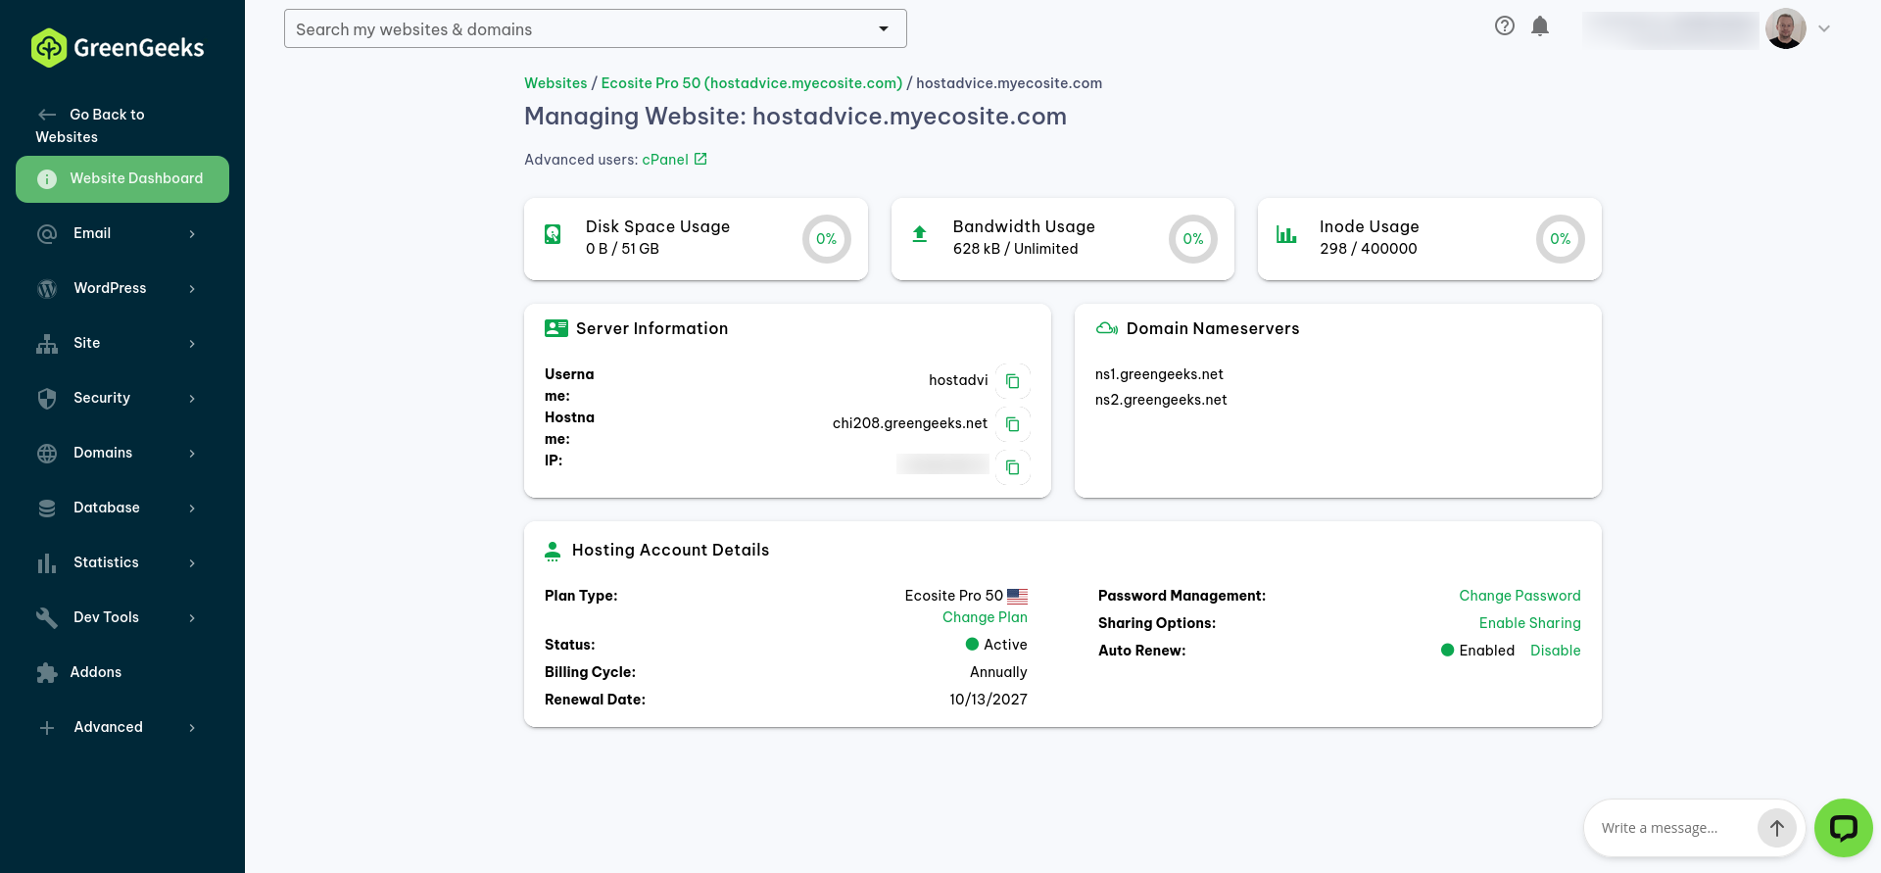Open the notifications bell
Screen dimensions: 1881x873
(1540, 26)
